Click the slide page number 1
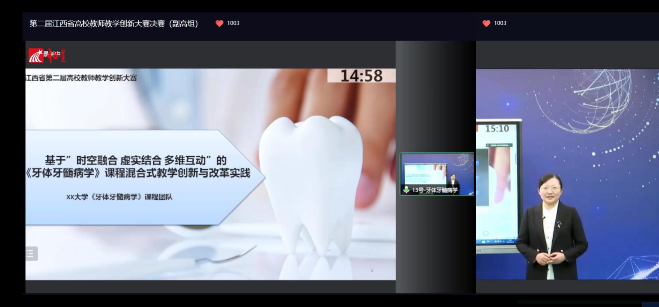The image size is (659, 307). (x=372, y=271)
